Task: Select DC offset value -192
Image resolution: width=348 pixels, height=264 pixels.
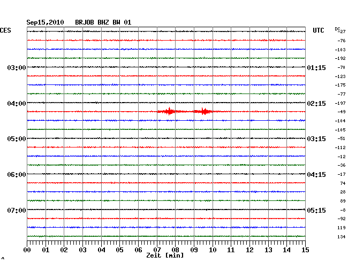Action: coord(340,58)
